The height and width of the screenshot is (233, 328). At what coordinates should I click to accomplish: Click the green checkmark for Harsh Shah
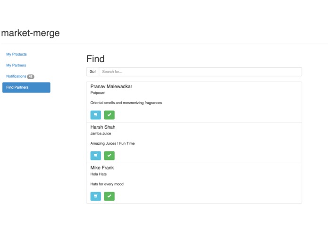click(109, 156)
